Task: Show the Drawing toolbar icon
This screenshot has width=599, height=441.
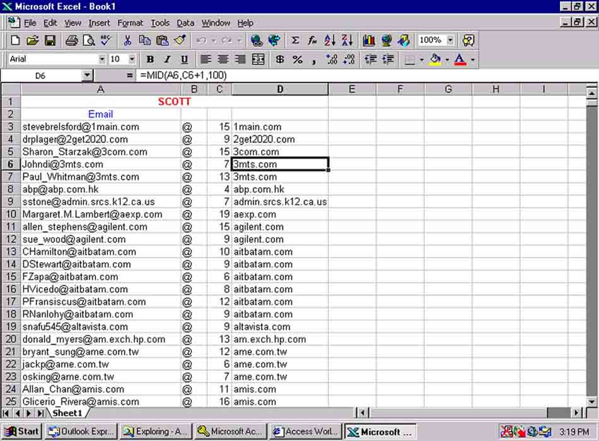Action: coord(404,40)
